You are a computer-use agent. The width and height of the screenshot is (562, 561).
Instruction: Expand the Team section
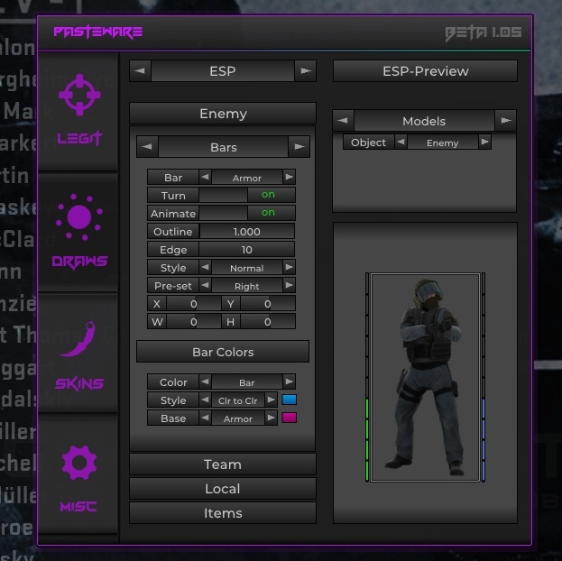tap(222, 464)
